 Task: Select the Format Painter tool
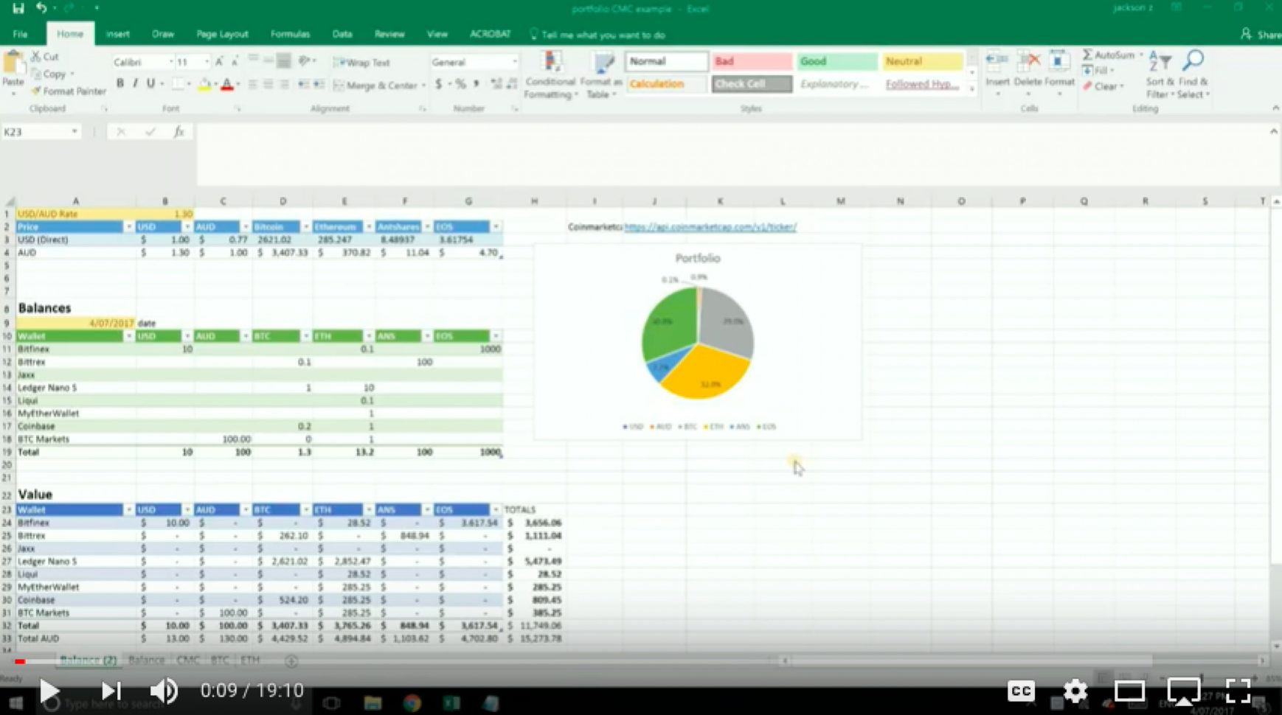(x=68, y=91)
